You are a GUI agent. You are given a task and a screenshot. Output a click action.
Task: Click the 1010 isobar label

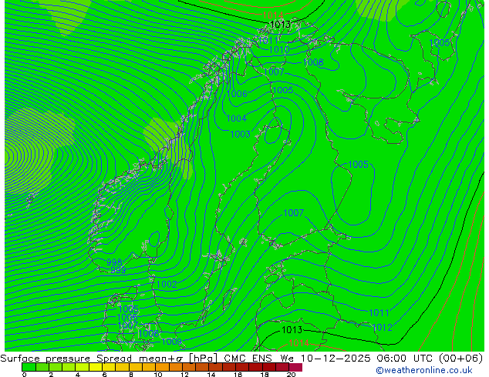coord(279,49)
